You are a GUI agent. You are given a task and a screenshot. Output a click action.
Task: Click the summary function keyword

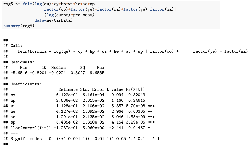point(12,26)
